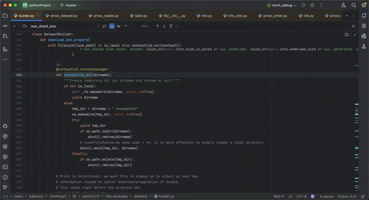Viewport: 369px width, 200px height.
Task: Open the Project tool window folder icon
Action: tap(5, 16)
